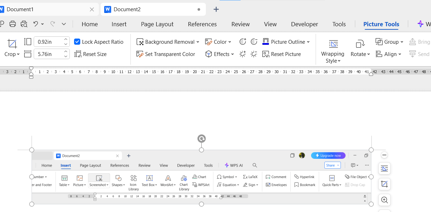Click the floating crop icon beside the picture

pos(384,184)
